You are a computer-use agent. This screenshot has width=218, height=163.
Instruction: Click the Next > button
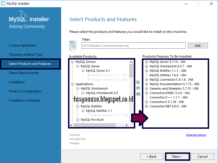coord(177,157)
